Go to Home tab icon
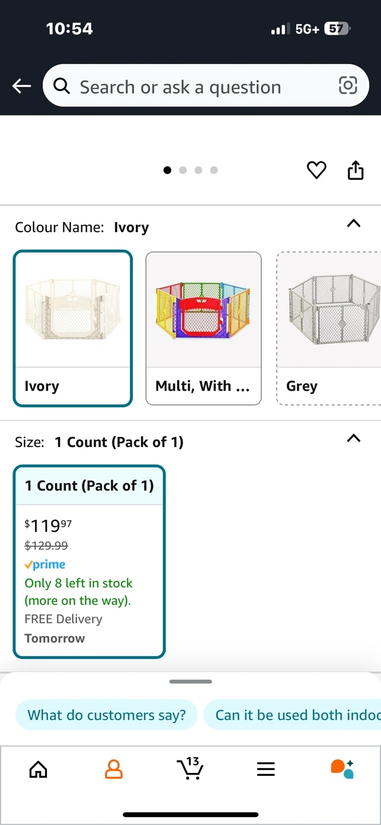Screen dimensions: 381x825 pyautogui.click(x=38, y=769)
